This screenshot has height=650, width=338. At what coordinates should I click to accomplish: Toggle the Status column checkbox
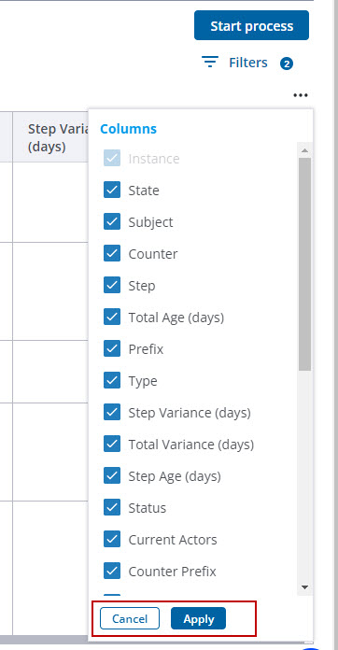tap(112, 508)
